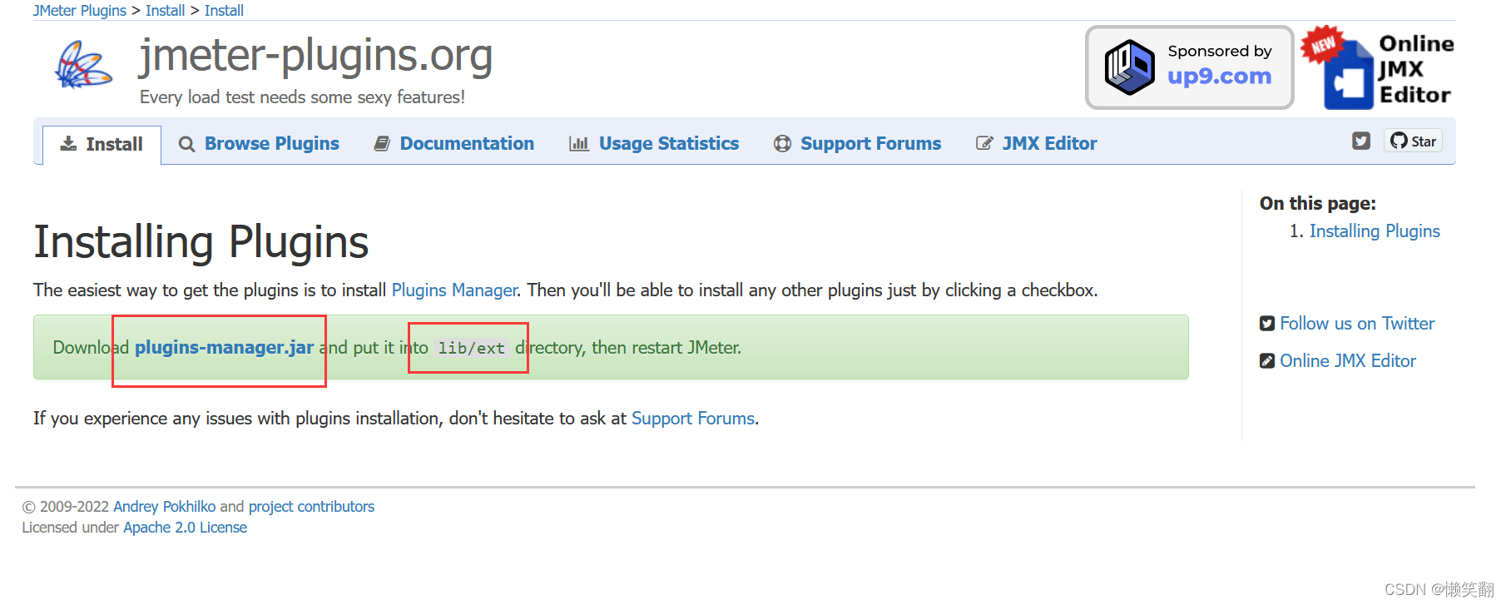Click the GitHub Star button
Screen dimensions: 1506x605
click(x=1413, y=141)
